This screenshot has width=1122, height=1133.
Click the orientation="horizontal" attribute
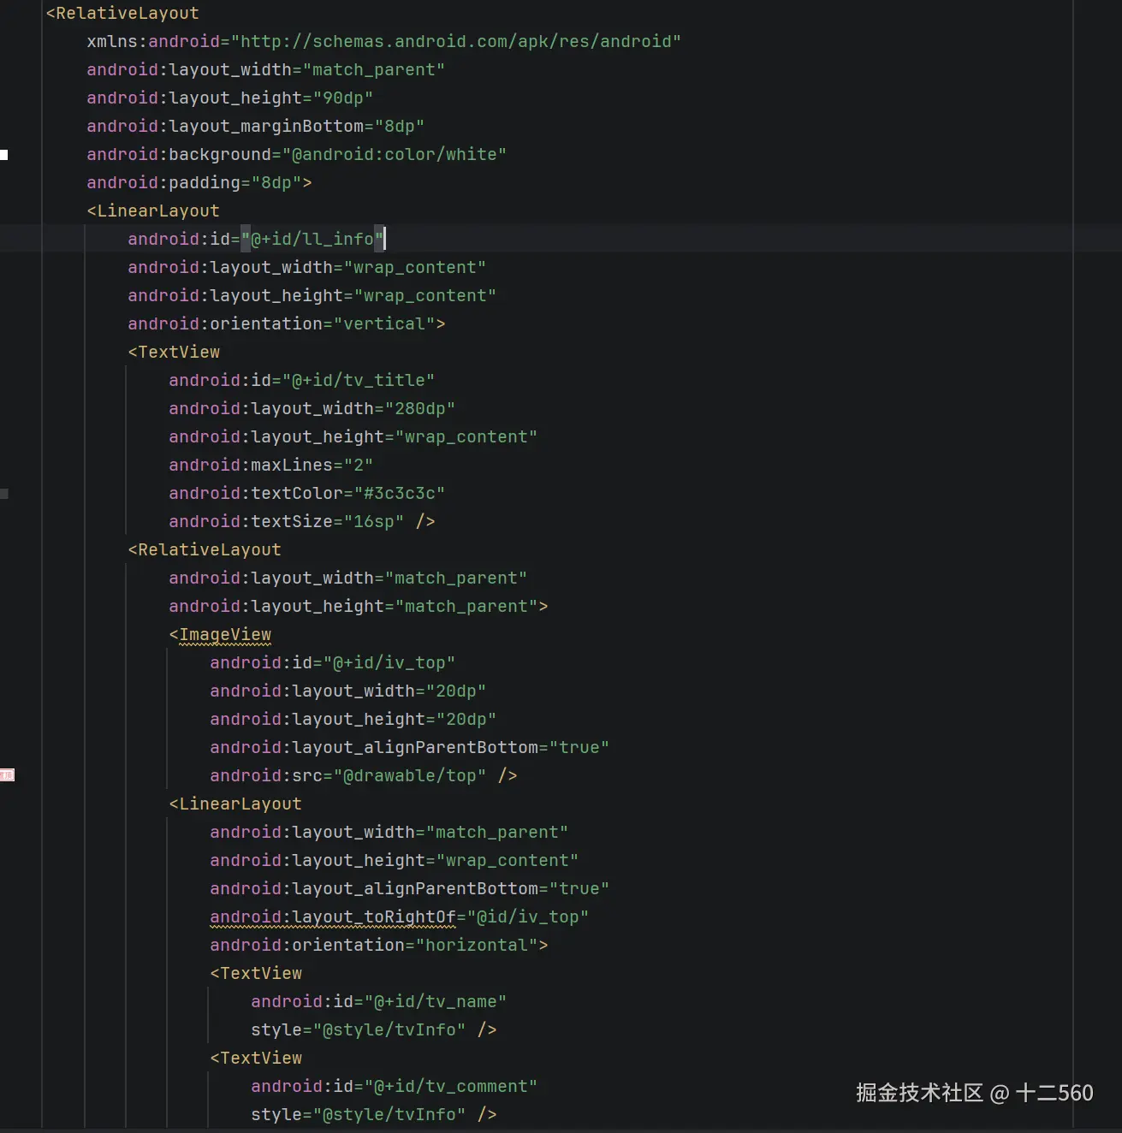378,945
